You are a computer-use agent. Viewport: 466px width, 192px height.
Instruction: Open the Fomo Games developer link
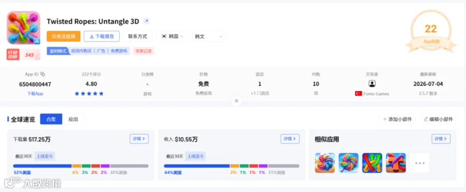[376, 94]
